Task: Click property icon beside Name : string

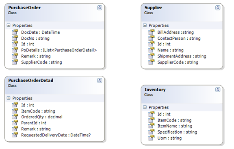Action: [x=151, y=50]
